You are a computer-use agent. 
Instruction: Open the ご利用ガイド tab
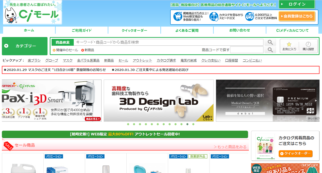(82, 30)
